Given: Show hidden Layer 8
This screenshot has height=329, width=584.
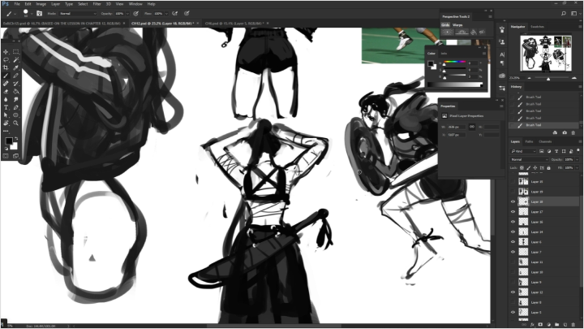Looking at the screenshot, I should [x=513, y=302].
